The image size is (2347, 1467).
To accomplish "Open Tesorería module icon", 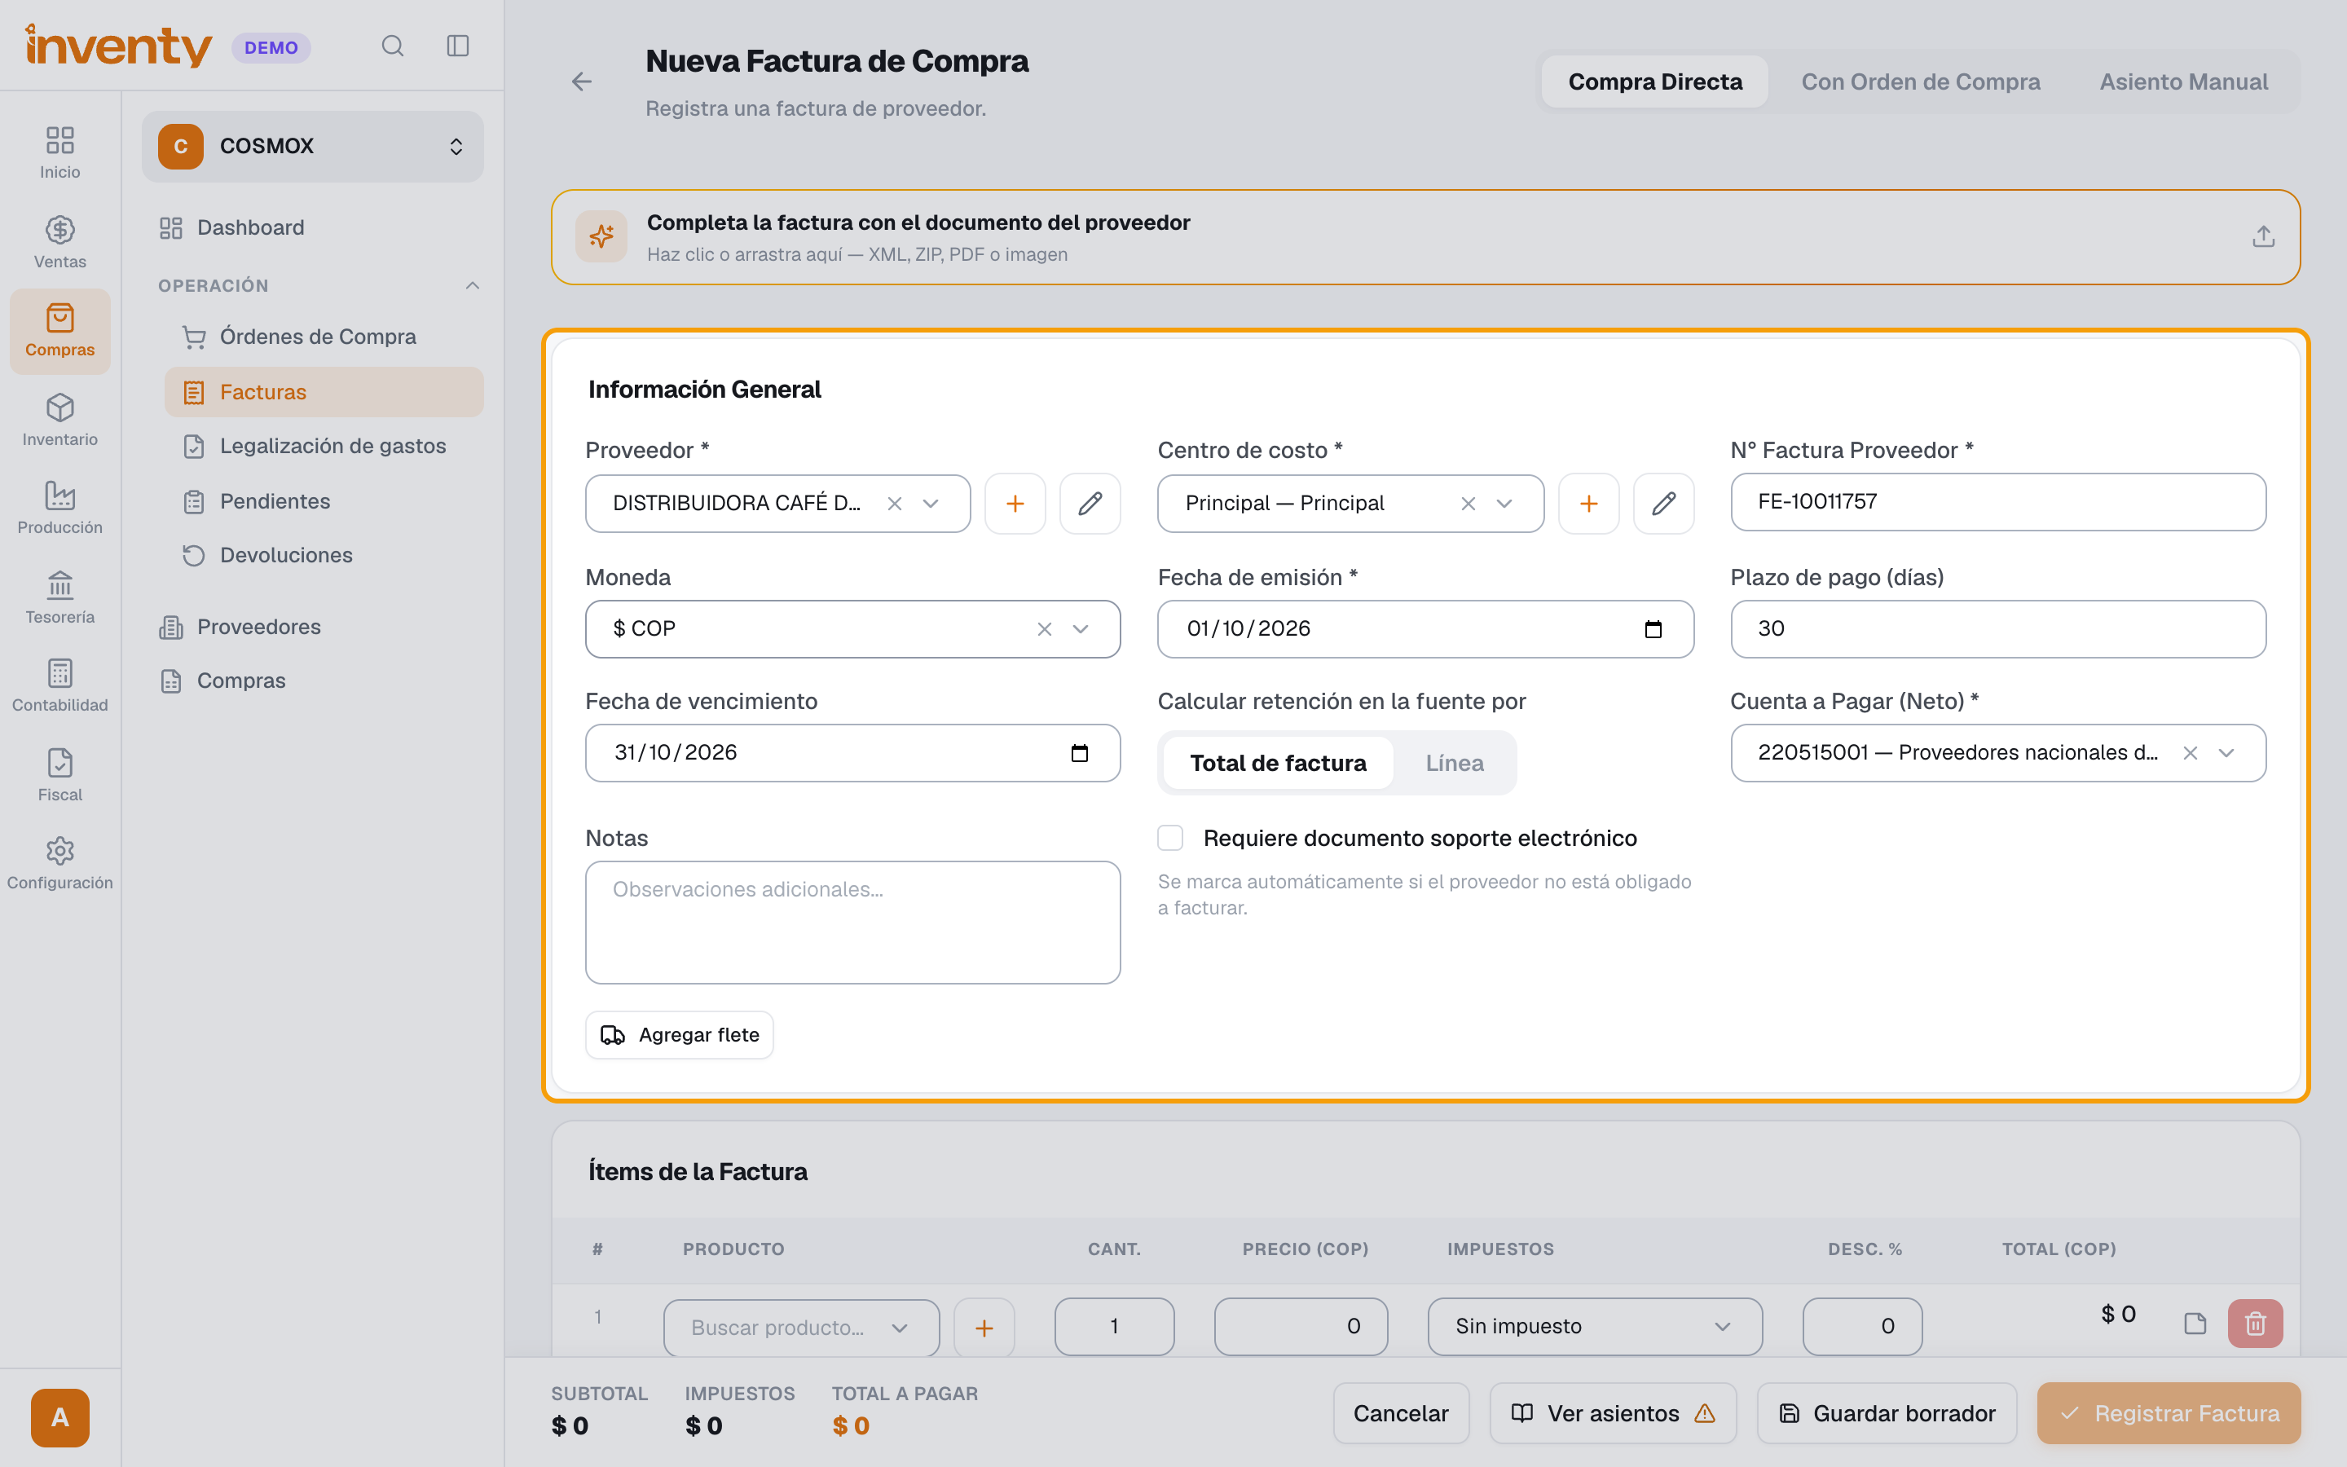I will coord(60,597).
